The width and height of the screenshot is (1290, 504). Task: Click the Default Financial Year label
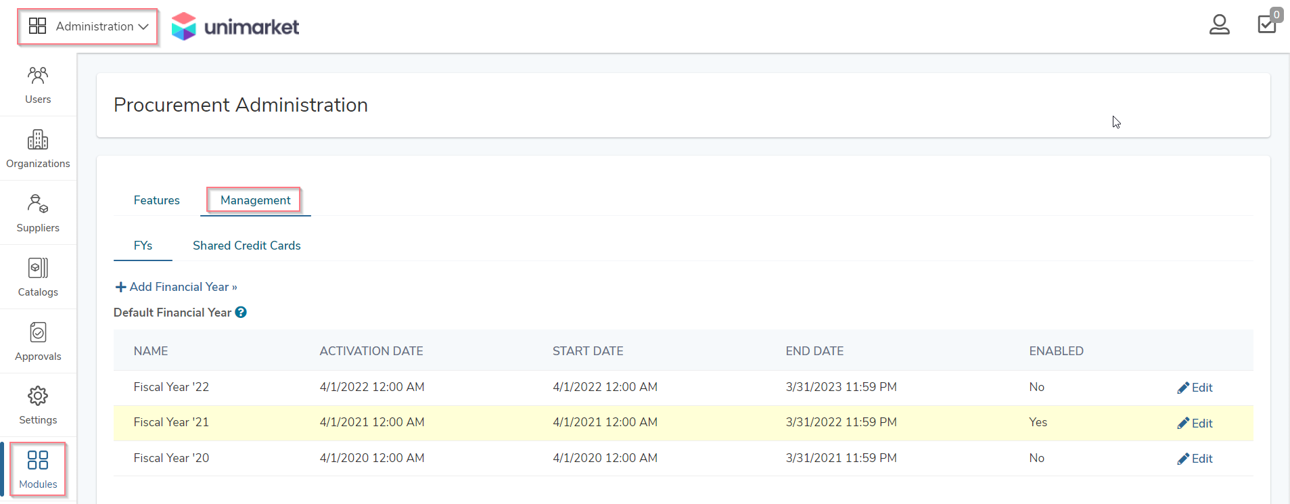click(x=172, y=313)
